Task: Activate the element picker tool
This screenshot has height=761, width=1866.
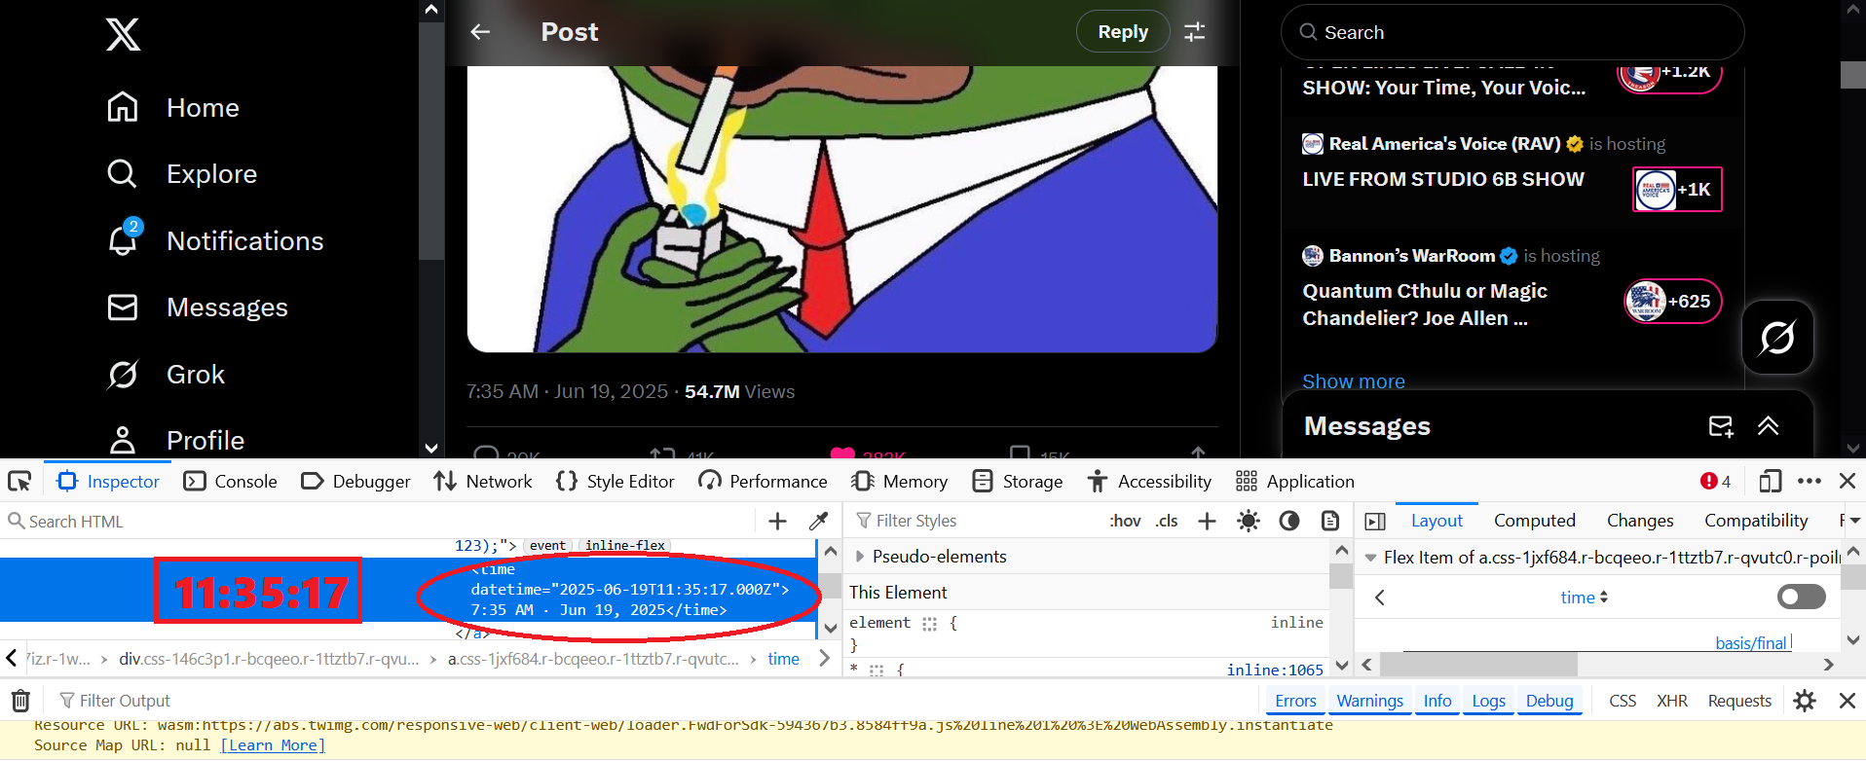Action: click(x=19, y=482)
